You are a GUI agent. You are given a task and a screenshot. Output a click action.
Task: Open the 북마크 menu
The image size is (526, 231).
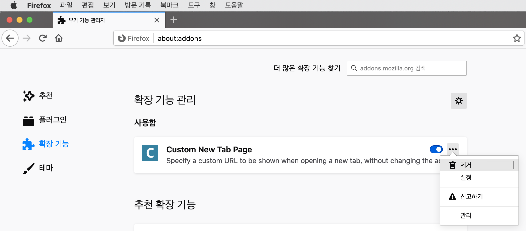pyautogui.click(x=169, y=5)
